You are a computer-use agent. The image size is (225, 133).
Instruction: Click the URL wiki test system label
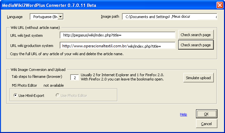[27, 35]
